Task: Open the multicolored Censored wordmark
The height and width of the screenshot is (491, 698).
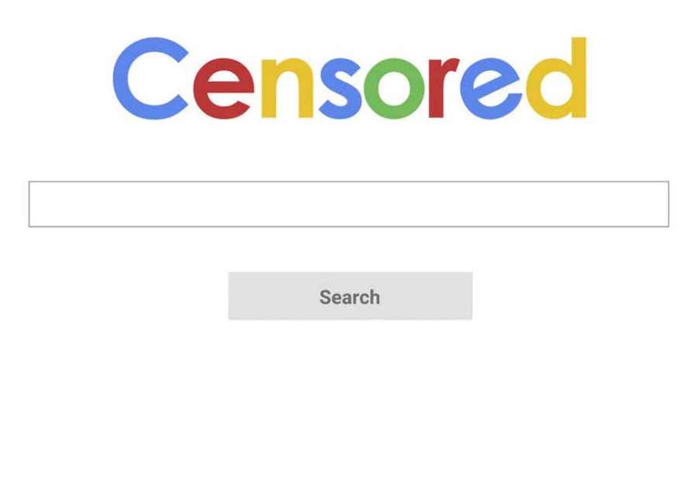Action: 350,78
